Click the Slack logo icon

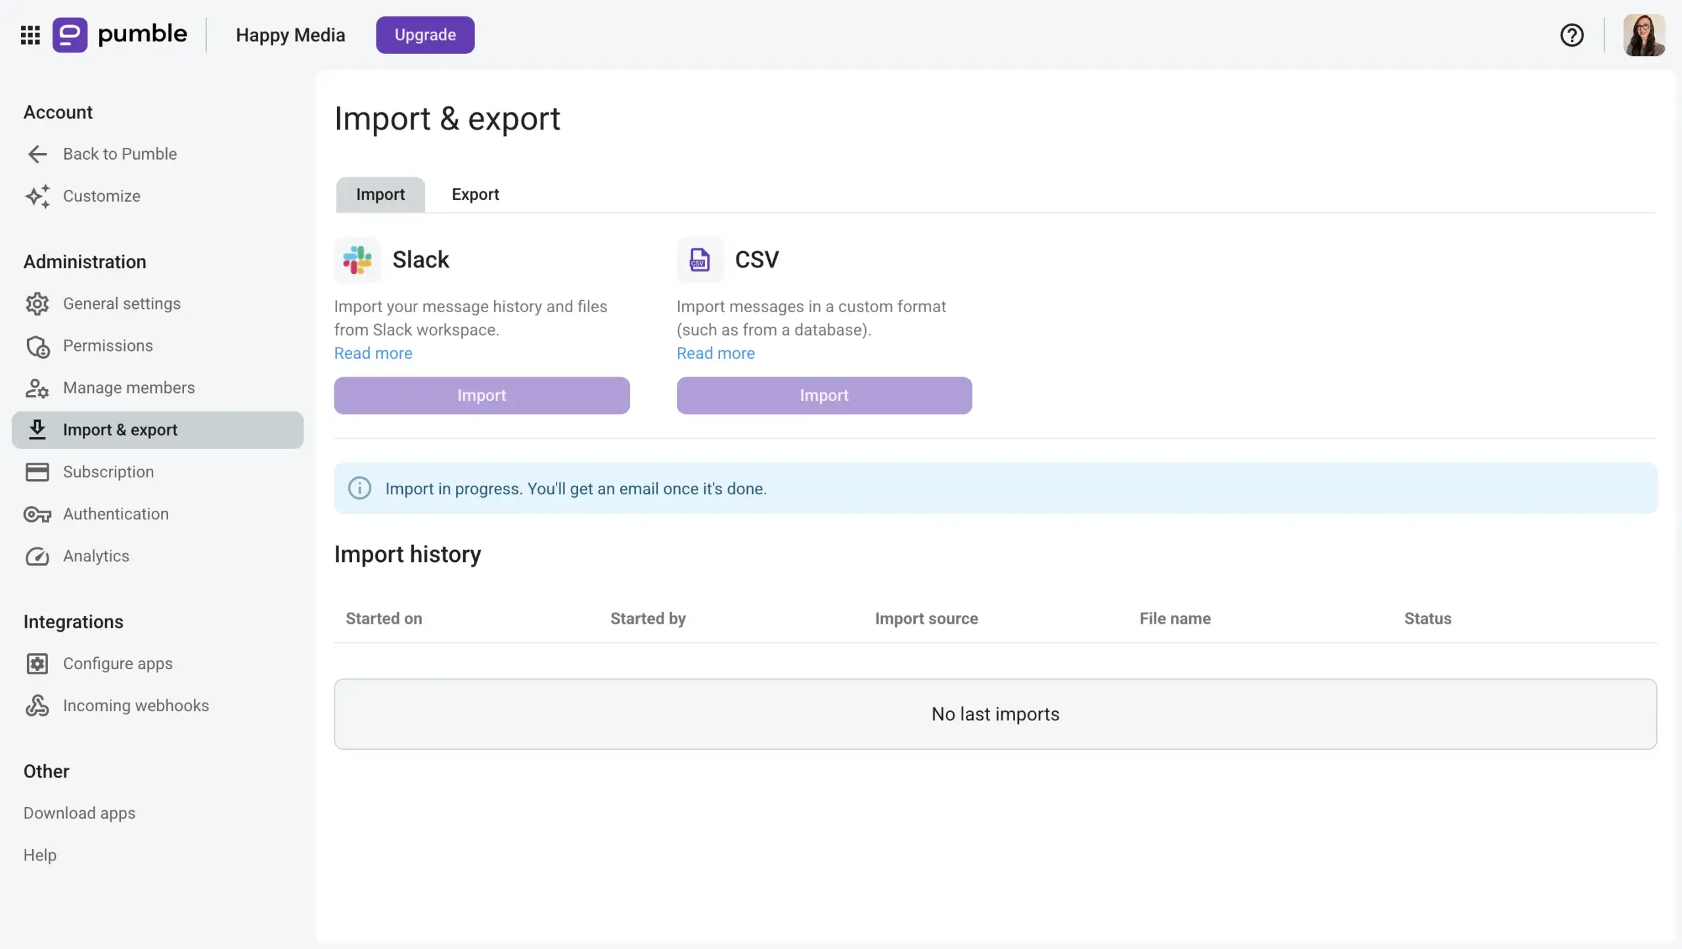click(x=357, y=260)
